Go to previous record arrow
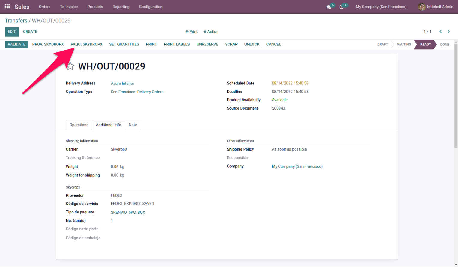 coord(440,31)
